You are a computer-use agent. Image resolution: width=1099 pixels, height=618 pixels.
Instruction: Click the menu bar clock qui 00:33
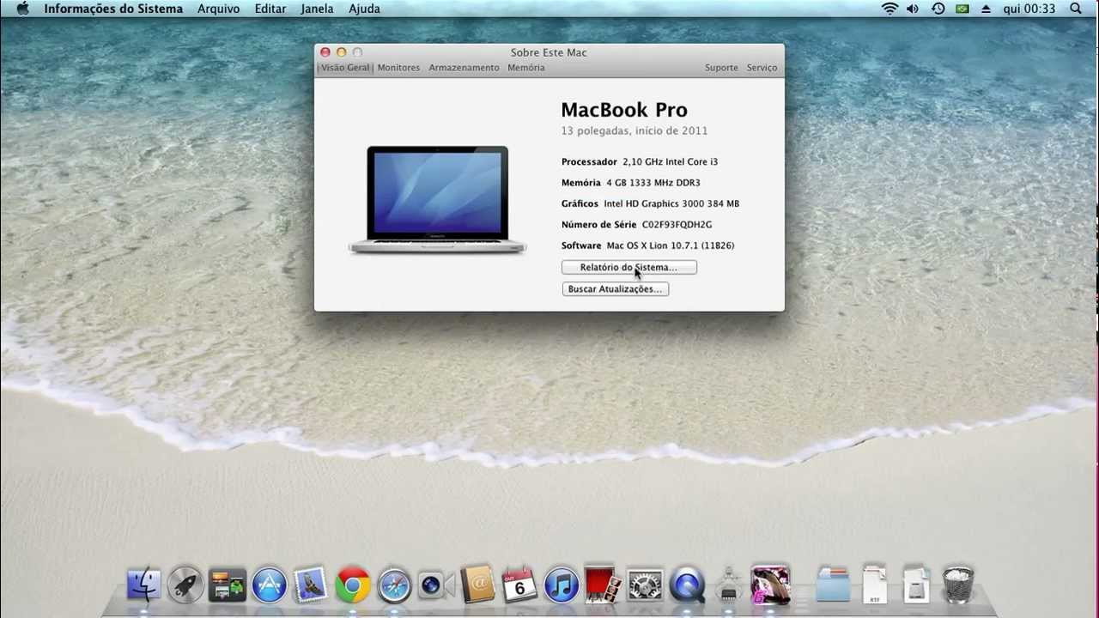tap(1029, 9)
